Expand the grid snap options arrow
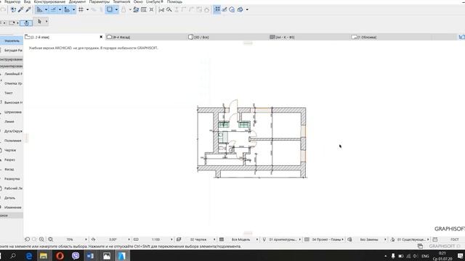Screen dimensions: 465x261 (87, 9)
